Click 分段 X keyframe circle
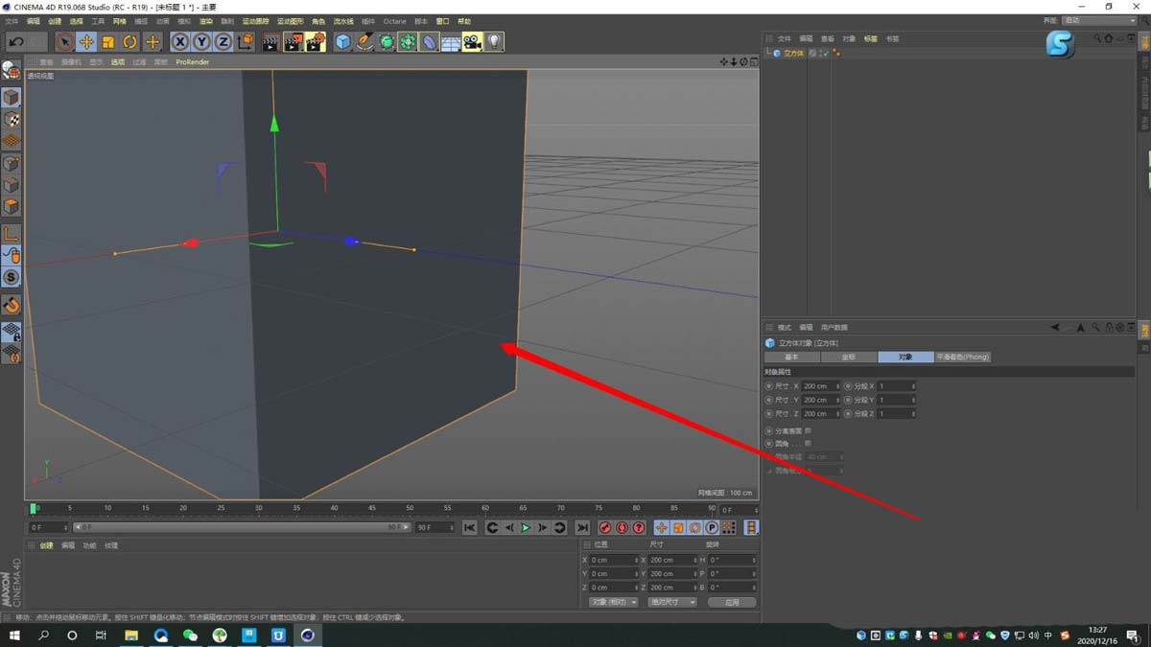The width and height of the screenshot is (1151, 647). [848, 386]
